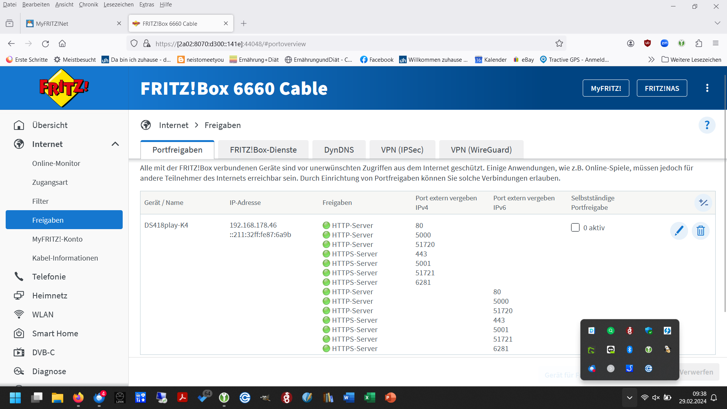This screenshot has height=409, width=727.
Task: Collapse hidden tray icons arrow in taskbar
Action: (x=629, y=398)
